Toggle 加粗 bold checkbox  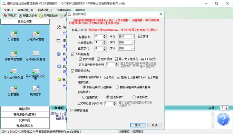click(x=143, y=36)
